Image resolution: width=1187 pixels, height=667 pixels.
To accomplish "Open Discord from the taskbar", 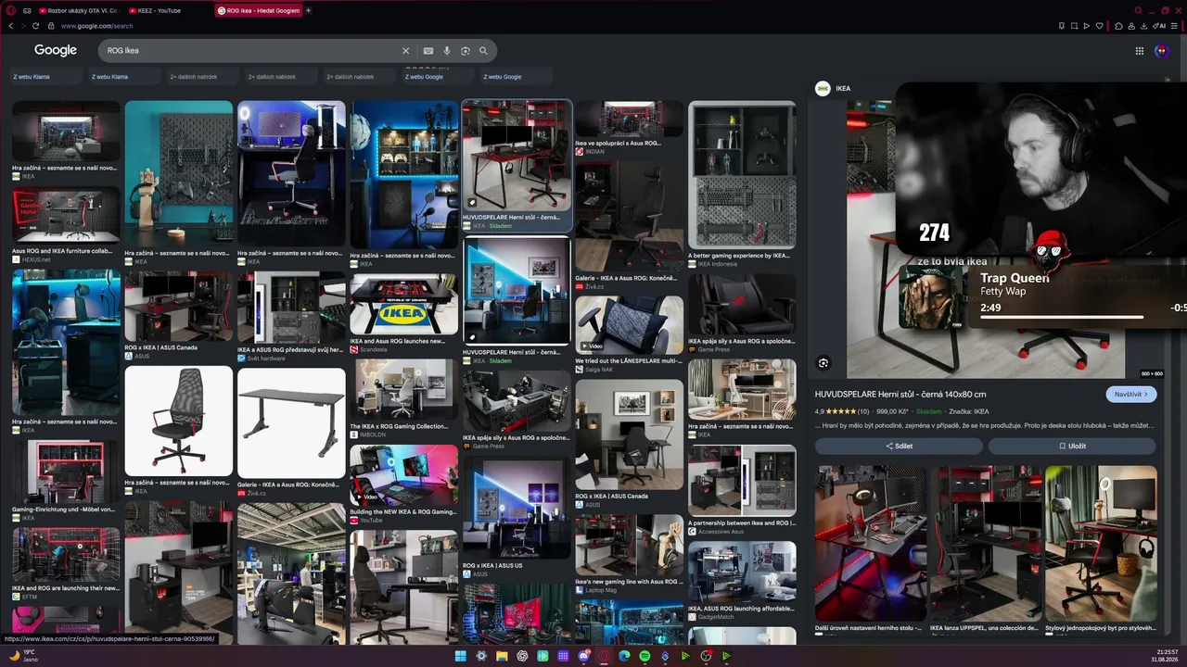I will (x=584, y=656).
